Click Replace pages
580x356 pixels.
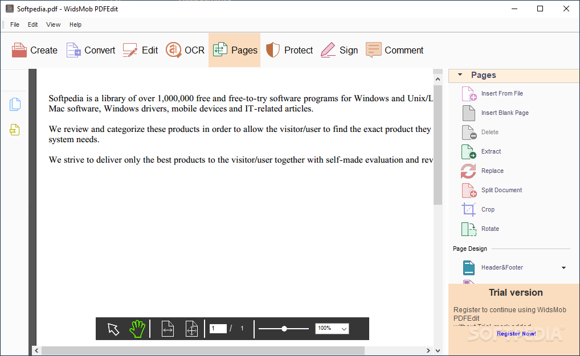point(483,171)
